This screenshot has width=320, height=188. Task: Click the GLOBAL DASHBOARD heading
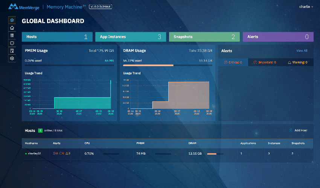53,21
